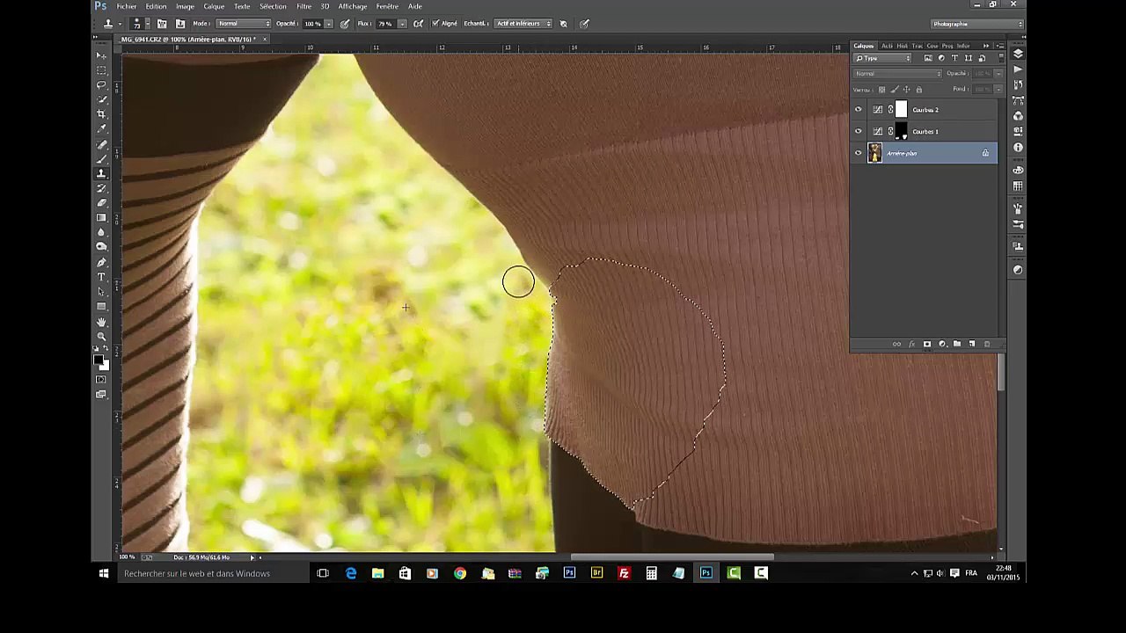The width and height of the screenshot is (1126, 633).
Task: Select the Lasso tool in toolbar
Action: tap(101, 84)
